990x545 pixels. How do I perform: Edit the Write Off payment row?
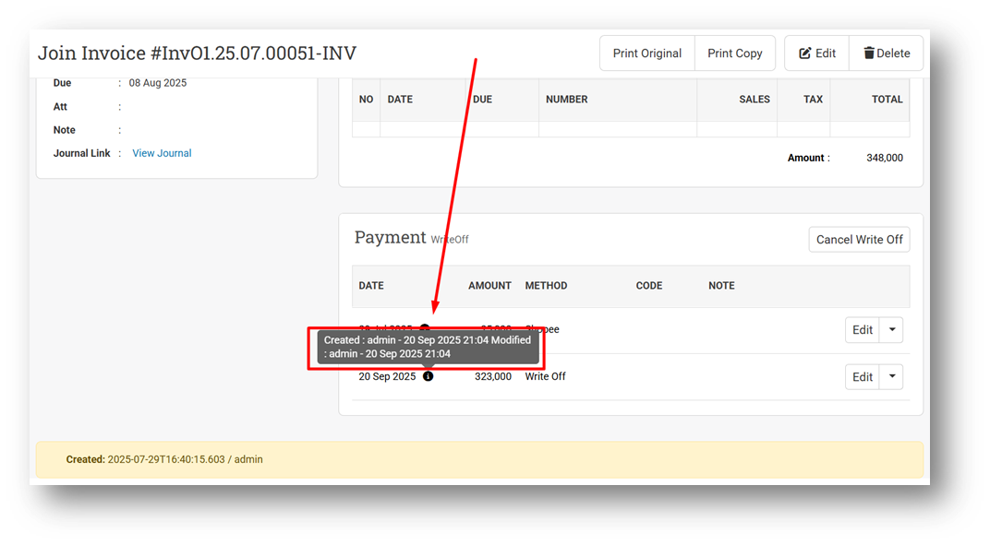863,377
